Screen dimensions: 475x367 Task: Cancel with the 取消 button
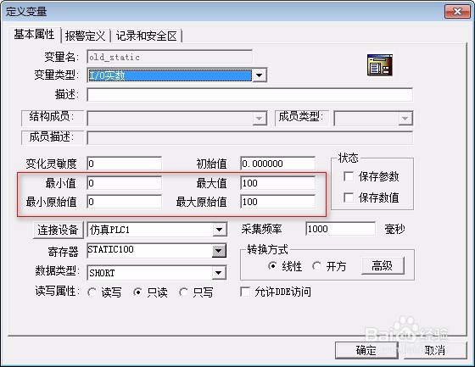click(x=435, y=351)
